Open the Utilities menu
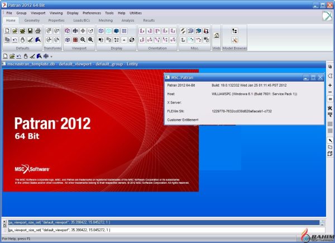This screenshot has width=335, height=243. click(136, 13)
